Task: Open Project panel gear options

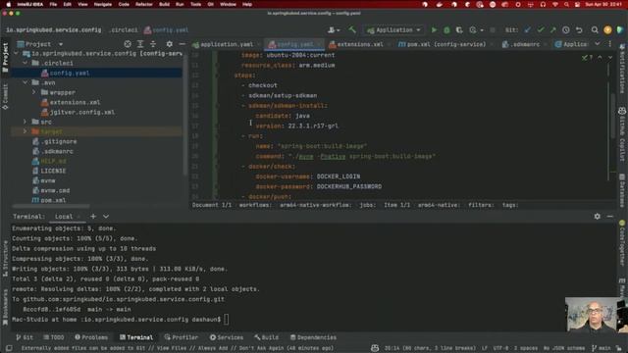Action: (x=170, y=44)
